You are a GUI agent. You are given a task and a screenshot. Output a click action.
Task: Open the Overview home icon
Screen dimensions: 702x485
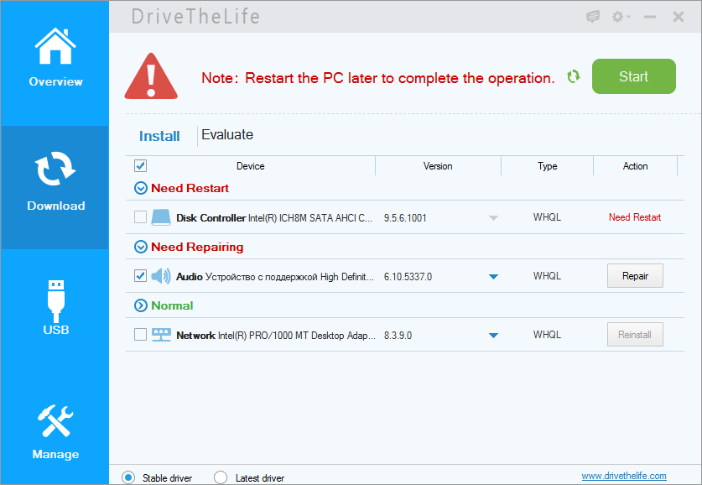coord(55,46)
